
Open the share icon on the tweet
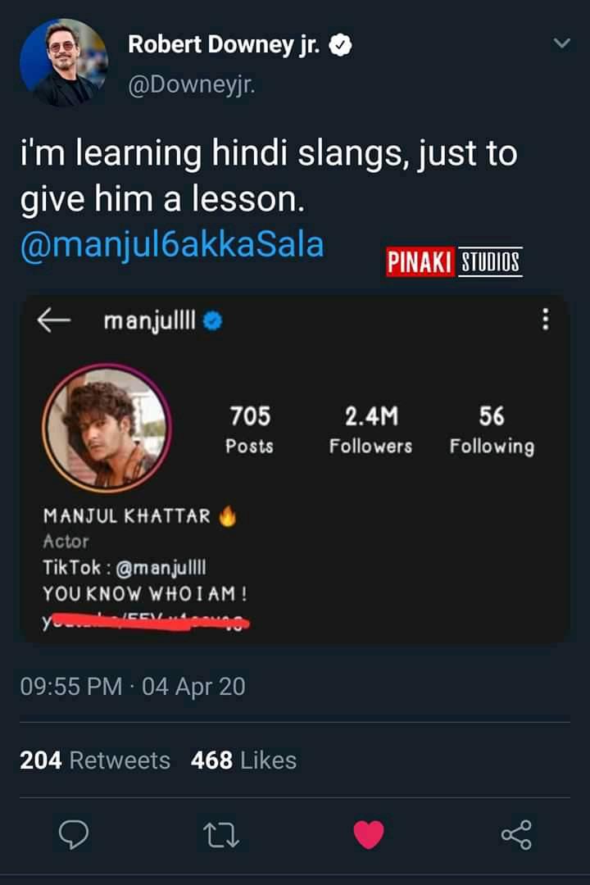[516, 835]
